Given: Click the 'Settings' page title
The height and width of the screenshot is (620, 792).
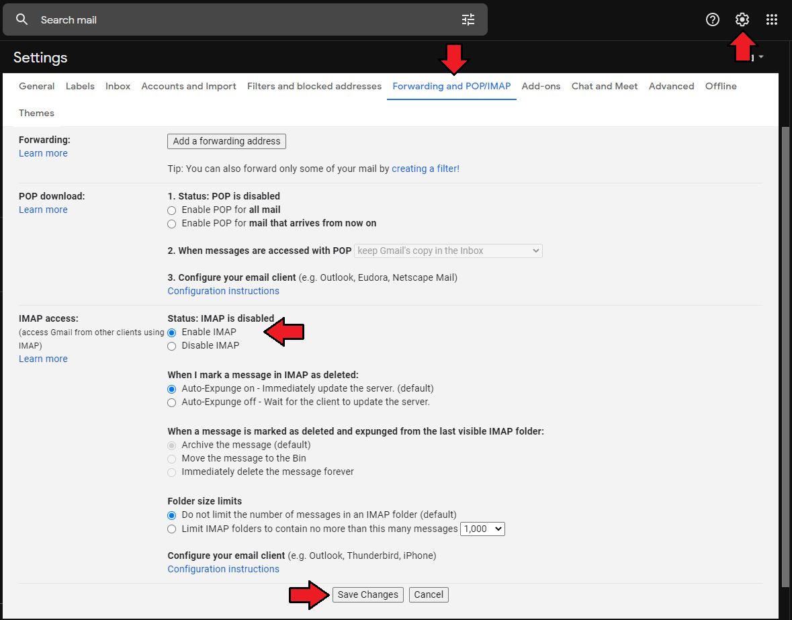Looking at the screenshot, I should [x=40, y=58].
